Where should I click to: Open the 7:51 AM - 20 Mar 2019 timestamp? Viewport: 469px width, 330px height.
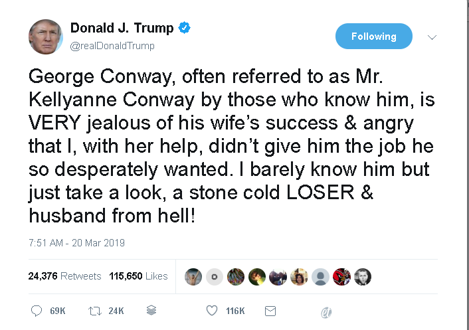click(76, 243)
